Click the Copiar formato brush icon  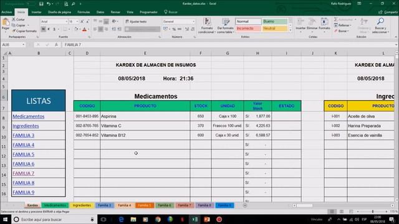(x=14, y=31)
